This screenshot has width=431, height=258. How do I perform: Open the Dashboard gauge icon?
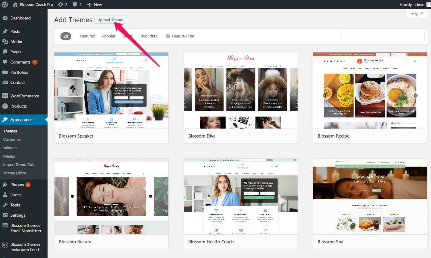5,18
